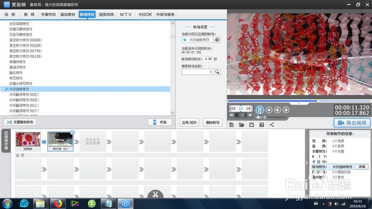This screenshot has height=209, width=372.
Task: Click the magnifier search icon
Action: pyautogui.click(x=217, y=72)
